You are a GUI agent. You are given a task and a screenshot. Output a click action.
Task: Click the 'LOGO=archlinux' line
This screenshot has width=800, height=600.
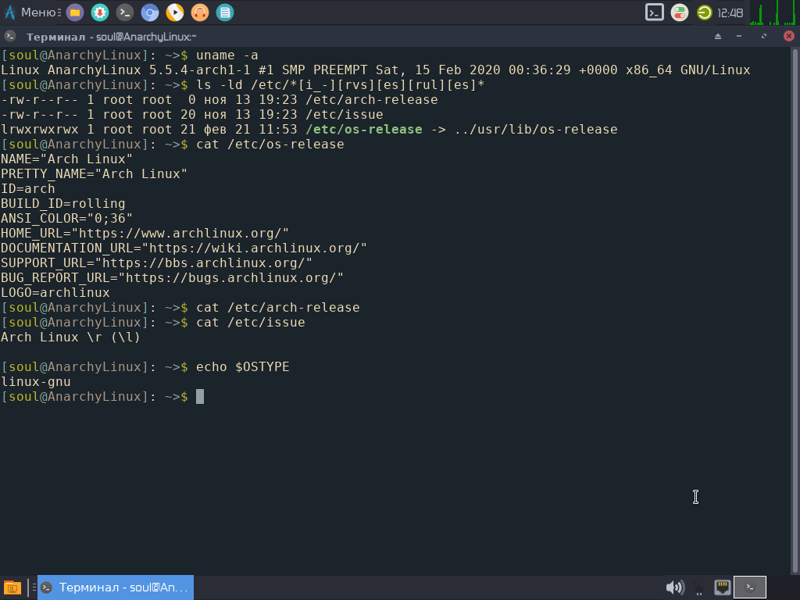pyautogui.click(x=55, y=293)
